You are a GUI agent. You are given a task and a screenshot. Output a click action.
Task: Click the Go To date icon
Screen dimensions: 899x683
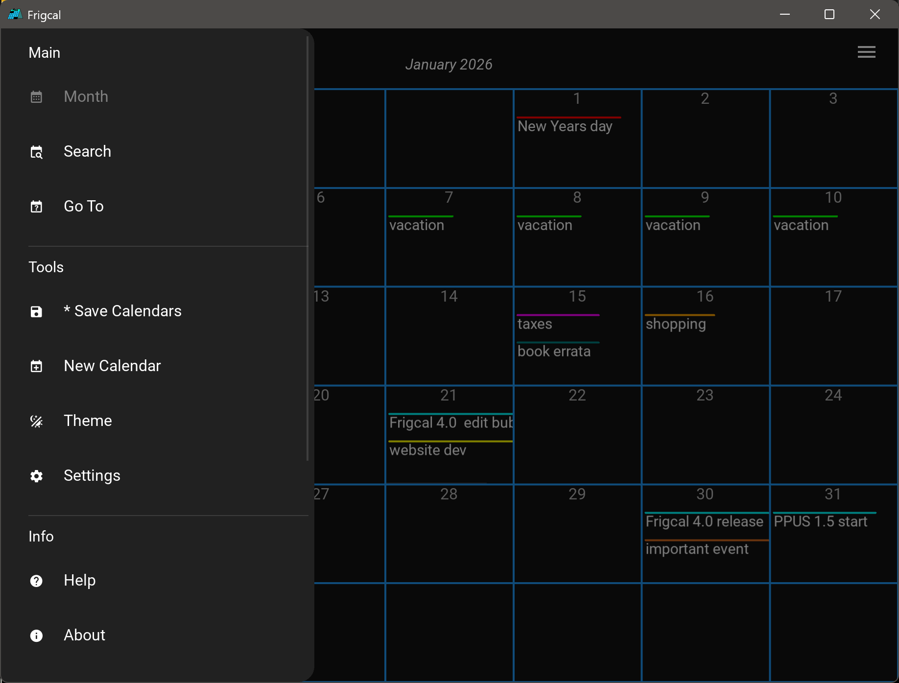(x=36, y=207)
